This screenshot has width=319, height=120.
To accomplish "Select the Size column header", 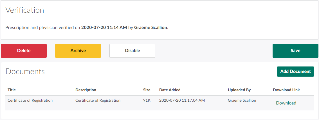I will click(147, 90).
